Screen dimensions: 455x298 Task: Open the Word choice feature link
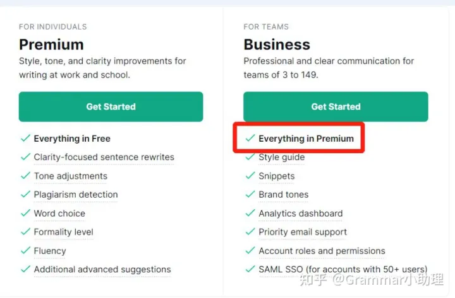(x=59, y=214)
